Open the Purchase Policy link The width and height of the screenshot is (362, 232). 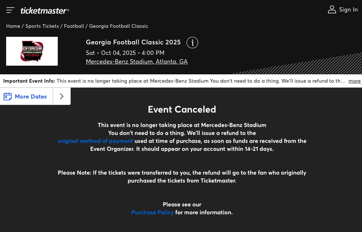coord(152,212)
